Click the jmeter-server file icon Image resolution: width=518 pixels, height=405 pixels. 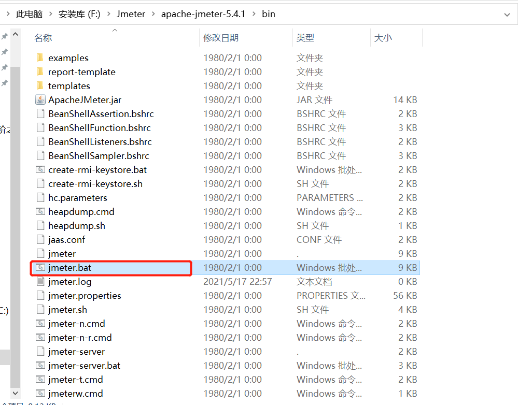coord(40,352)
